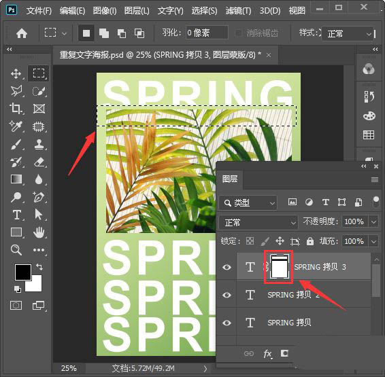
Task: Hide the SPRING 拷贝 3 layer
Action: 227,267
